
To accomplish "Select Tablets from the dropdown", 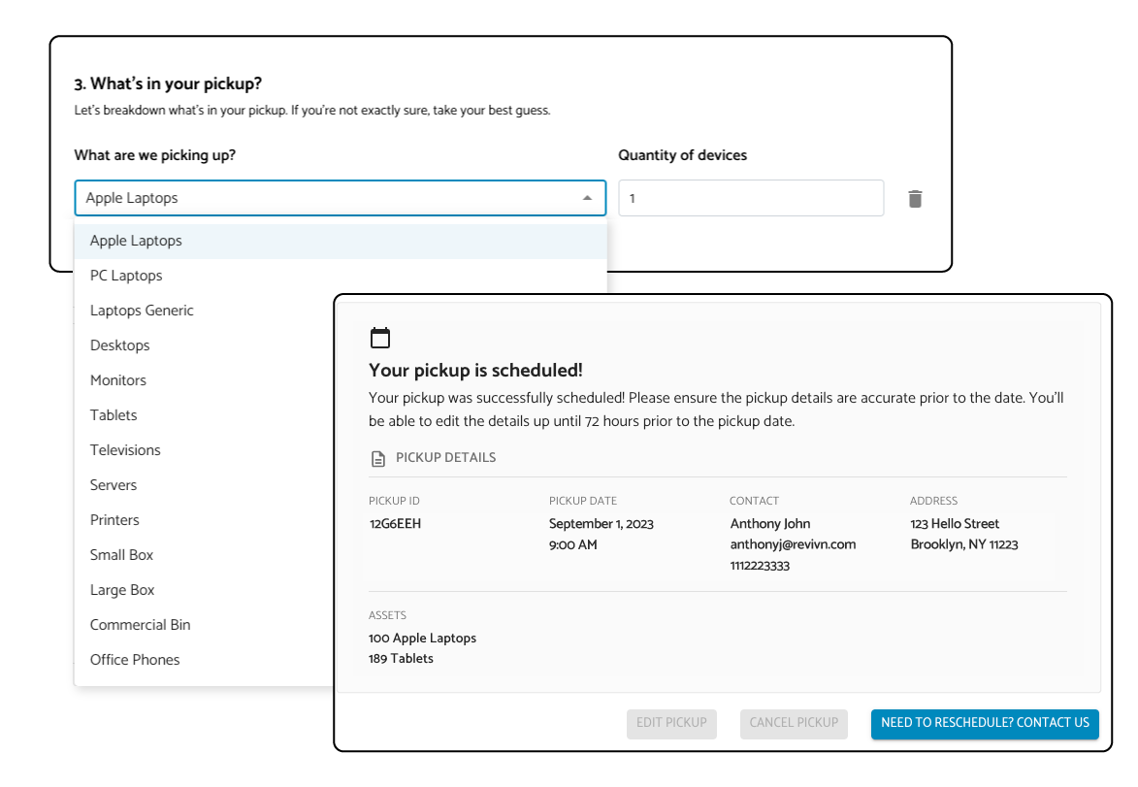I will coord(114,415).
